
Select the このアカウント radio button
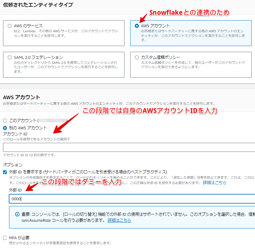[5, 121]
